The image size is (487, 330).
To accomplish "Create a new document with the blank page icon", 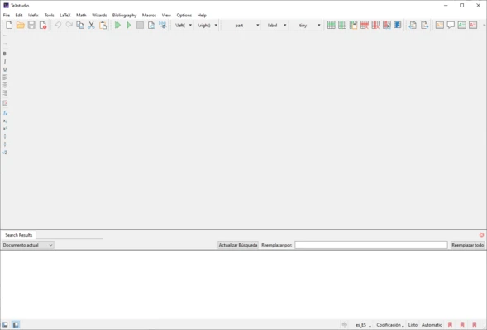I will pos(9,25).
